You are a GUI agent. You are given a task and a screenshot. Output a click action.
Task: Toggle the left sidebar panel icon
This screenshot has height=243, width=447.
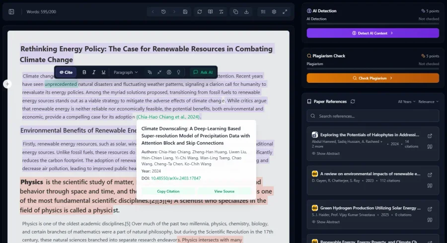[x=11, y=11]
